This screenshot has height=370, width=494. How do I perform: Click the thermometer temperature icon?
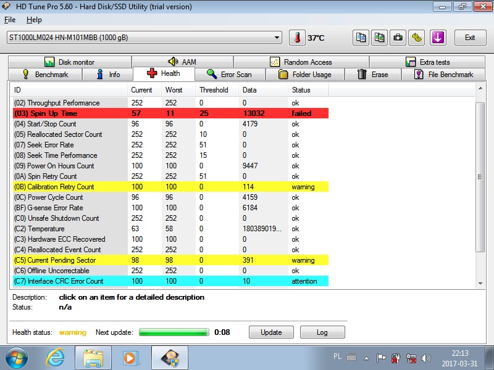pyautogui.click(x=297, y=38)
